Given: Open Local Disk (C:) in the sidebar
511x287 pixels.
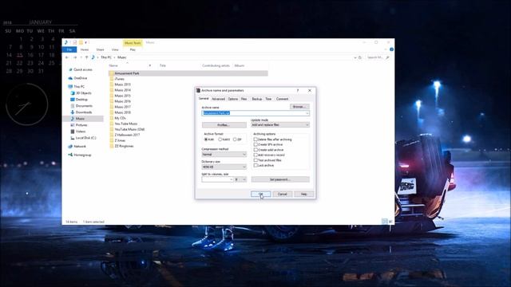Looking at the screenshot, I should click(x=85, y=138).
